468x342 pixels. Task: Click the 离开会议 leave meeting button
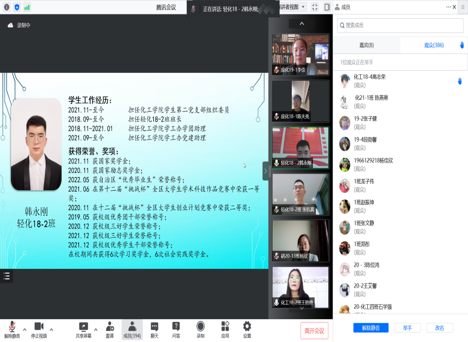click(x=314, y=331)
